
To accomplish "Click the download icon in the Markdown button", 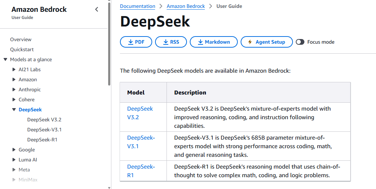I will click(x=201, y=42).
